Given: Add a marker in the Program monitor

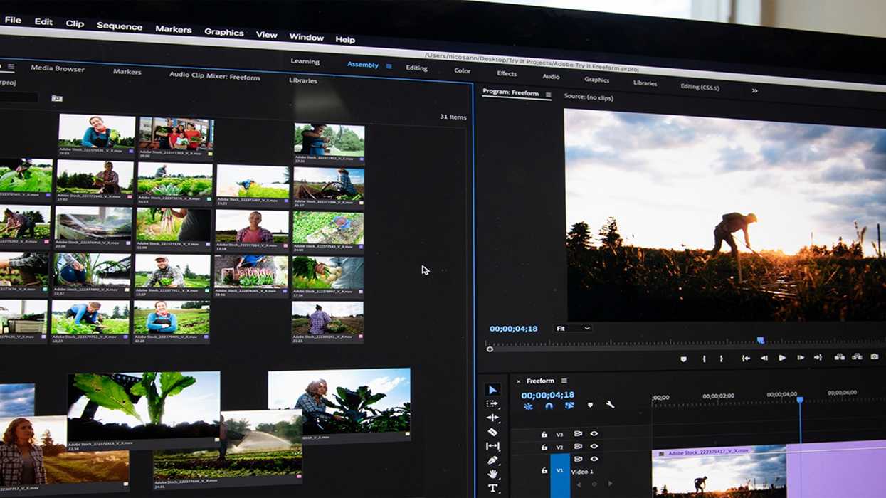Looking at the screenshot, I should tap(684, 359).
